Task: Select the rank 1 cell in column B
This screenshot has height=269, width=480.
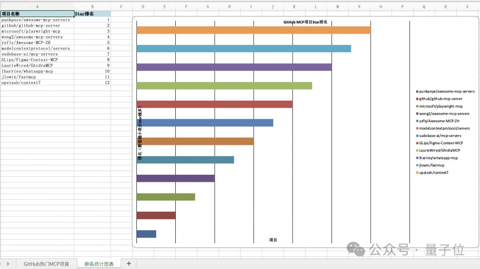Action: click(92, 20)
